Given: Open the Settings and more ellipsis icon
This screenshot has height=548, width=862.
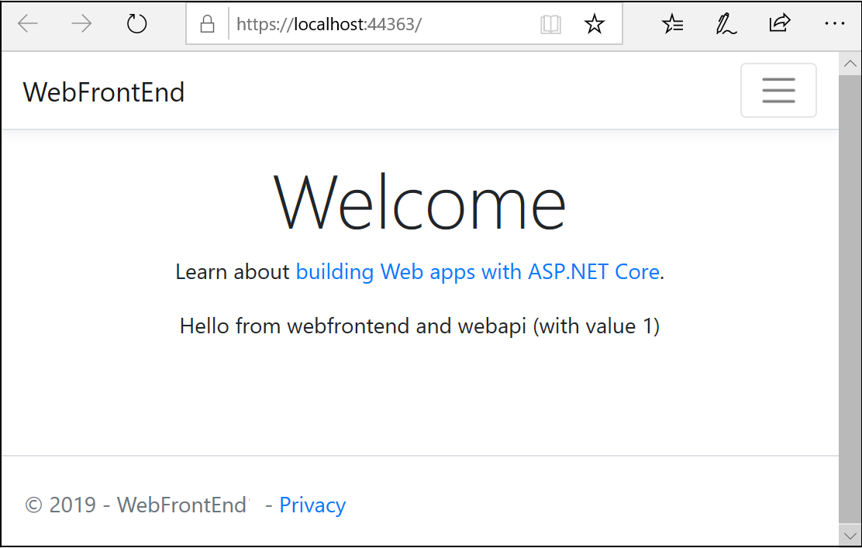Looking at the screenshot, I should coord(835,24).
